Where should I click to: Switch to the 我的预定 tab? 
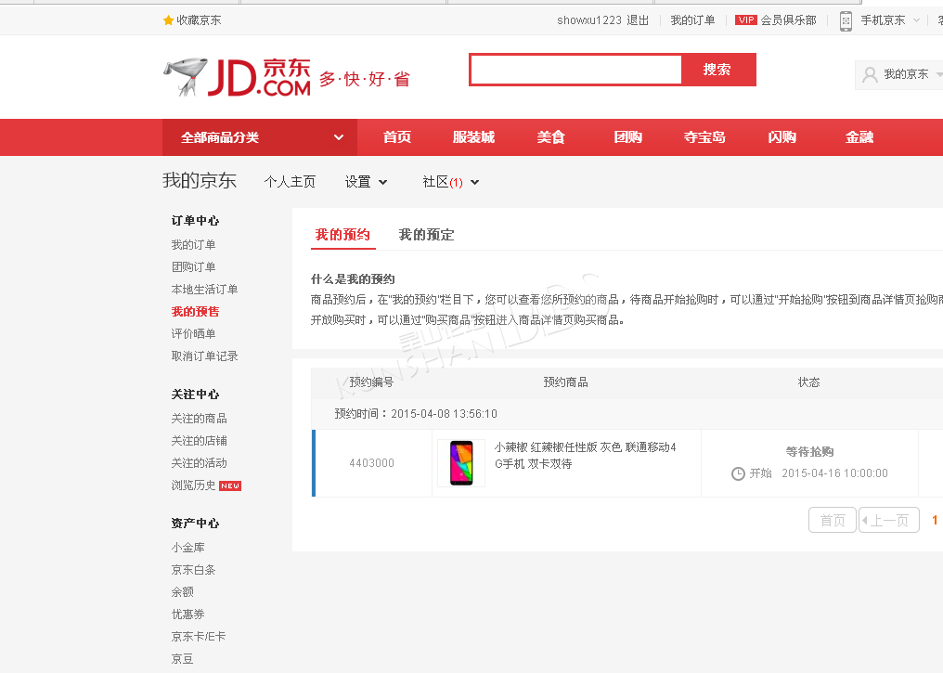click(426, 235)
